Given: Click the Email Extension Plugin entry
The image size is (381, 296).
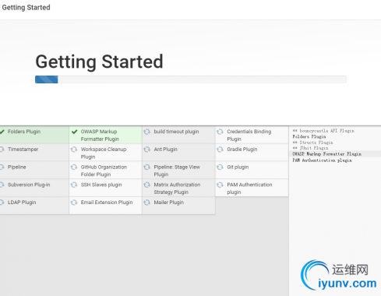Looking at the screenshot, I should (x=105, y=206).
